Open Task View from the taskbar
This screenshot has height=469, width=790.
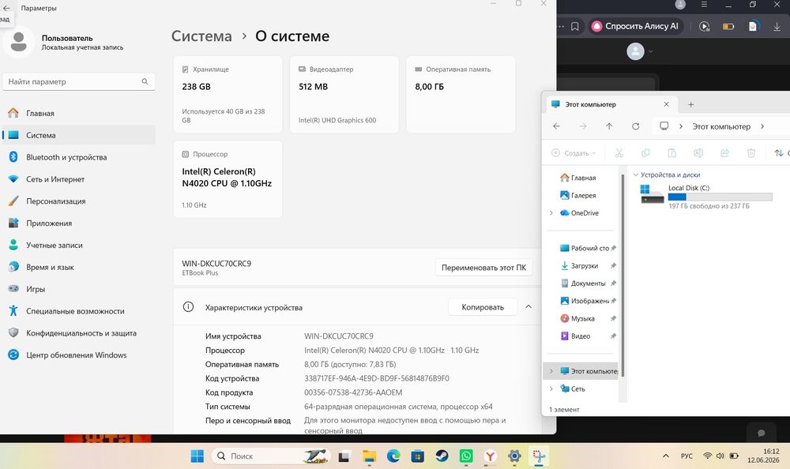344,456
